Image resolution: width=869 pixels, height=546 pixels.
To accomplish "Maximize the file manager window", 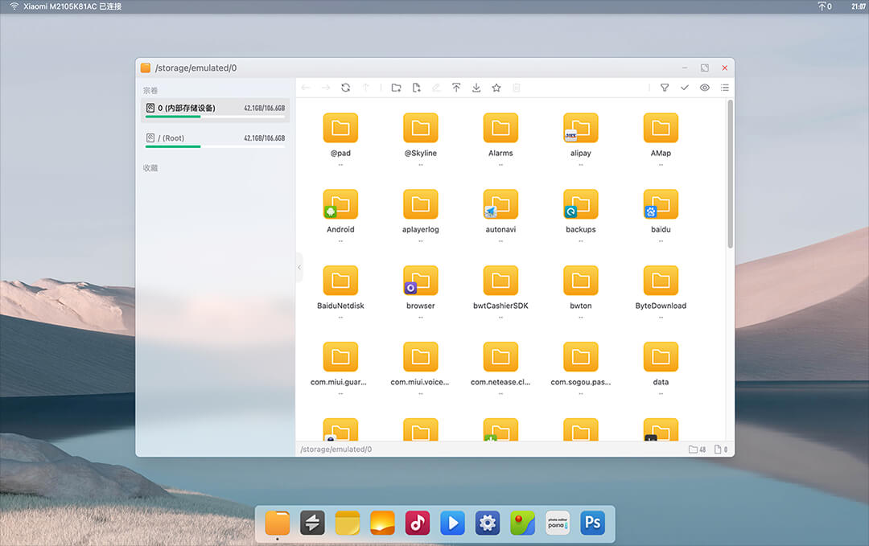I will (704, 68).
